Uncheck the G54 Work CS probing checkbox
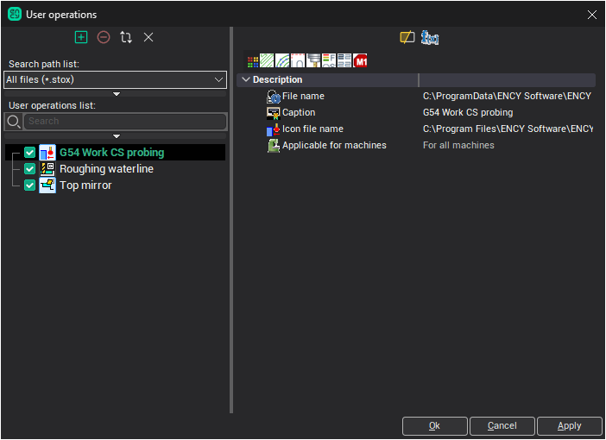 click(x=30, y=153)
